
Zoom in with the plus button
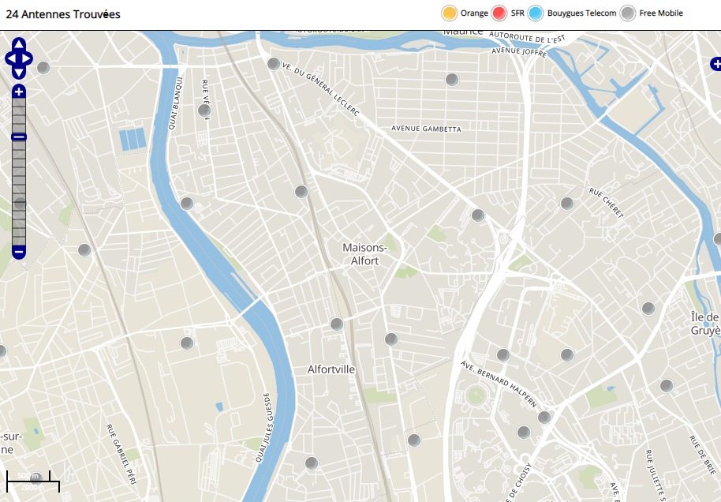(19, 92)
